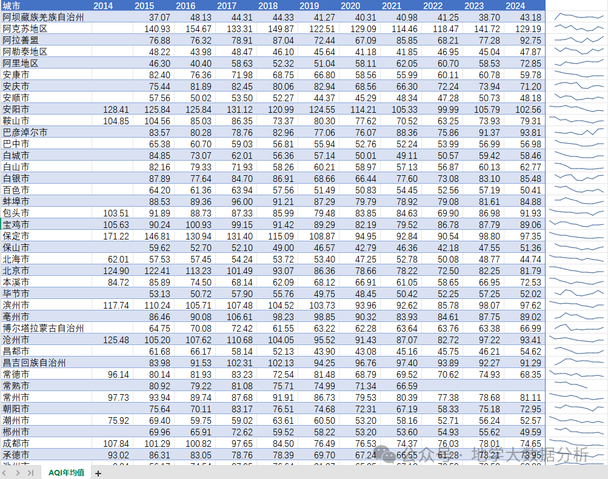Select the 蚌埠市 city cell
This screenshot has width=608, height=479.
pos(46,202)
